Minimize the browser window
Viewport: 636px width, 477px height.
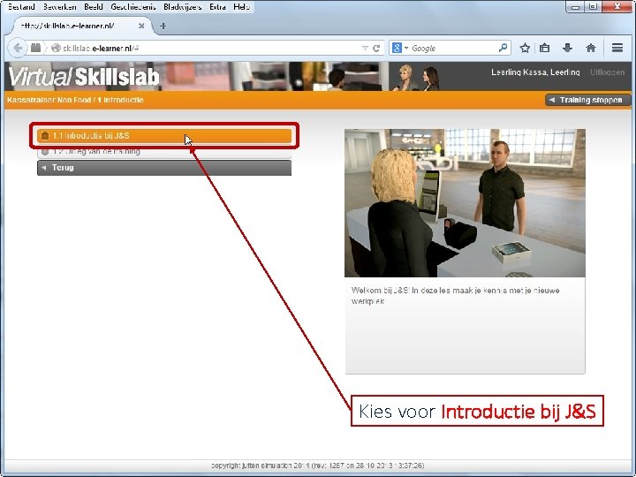[575, 6]
